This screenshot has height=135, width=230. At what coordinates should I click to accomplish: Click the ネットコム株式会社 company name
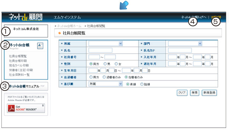click(26, 29)
